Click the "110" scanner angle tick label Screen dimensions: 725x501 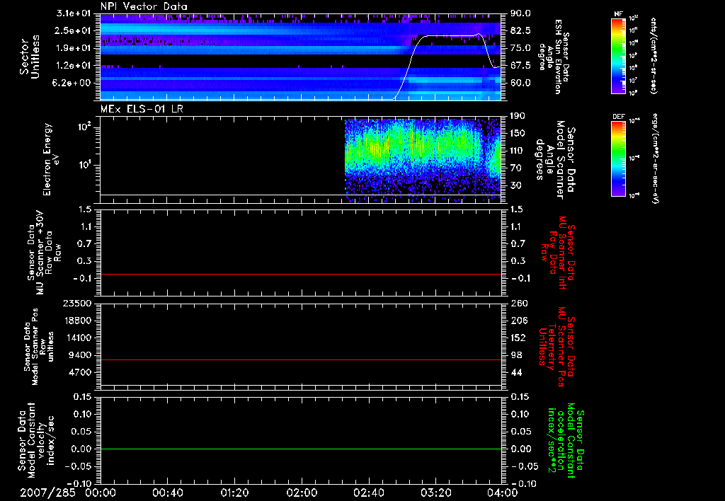click(x=518, y=151)
